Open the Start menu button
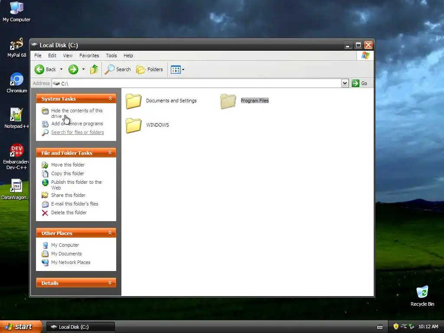Screen dimensions: 444x333 (x=20, y=326)
